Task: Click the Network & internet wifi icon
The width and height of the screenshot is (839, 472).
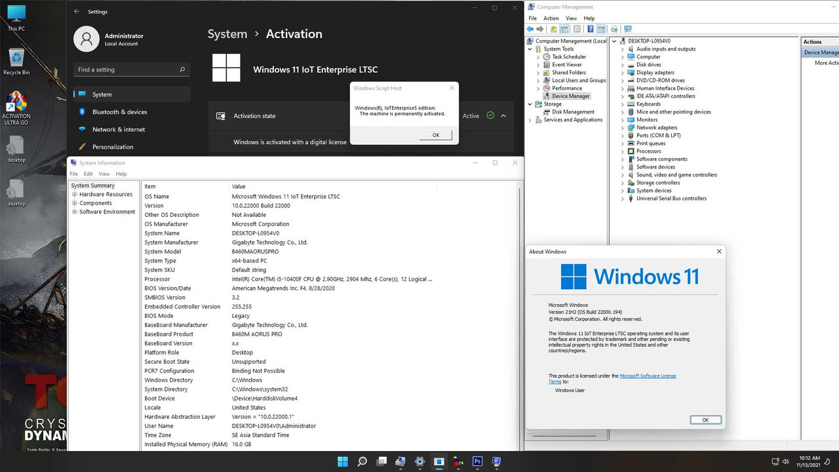Action: click(82, 129)
